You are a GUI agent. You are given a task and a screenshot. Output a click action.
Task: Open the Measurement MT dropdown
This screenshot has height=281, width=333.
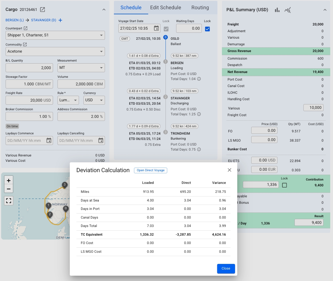click(x=101, y=68)
